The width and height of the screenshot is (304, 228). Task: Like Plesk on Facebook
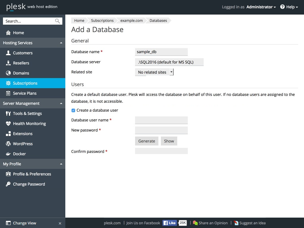(169, 223)
